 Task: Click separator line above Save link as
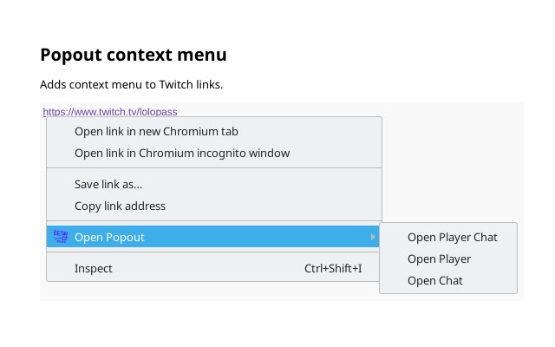pos(213,168)
